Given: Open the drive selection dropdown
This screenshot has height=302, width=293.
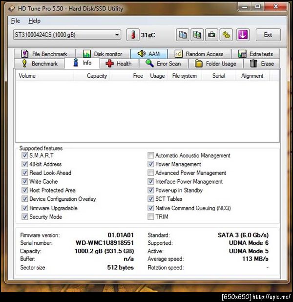Looking at the screenshot, I should 67,35.
